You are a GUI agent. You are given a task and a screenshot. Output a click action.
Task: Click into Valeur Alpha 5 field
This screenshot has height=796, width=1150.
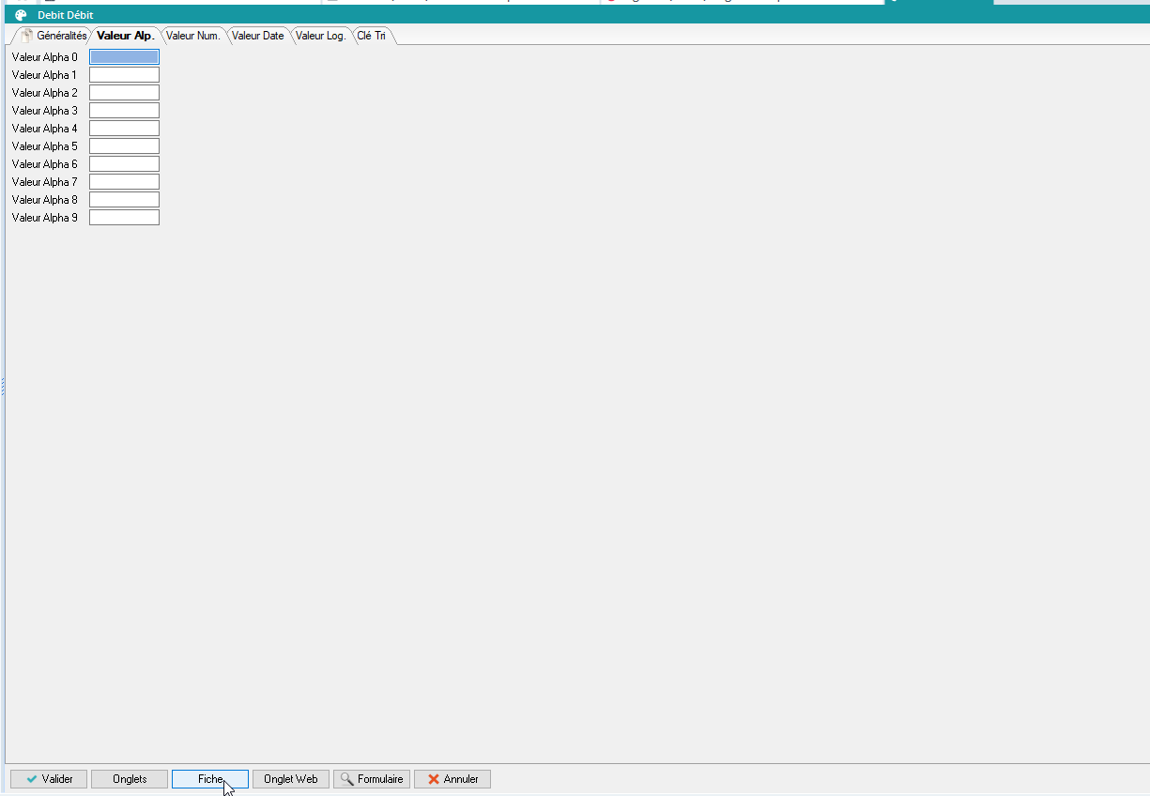tap(124, 146)
